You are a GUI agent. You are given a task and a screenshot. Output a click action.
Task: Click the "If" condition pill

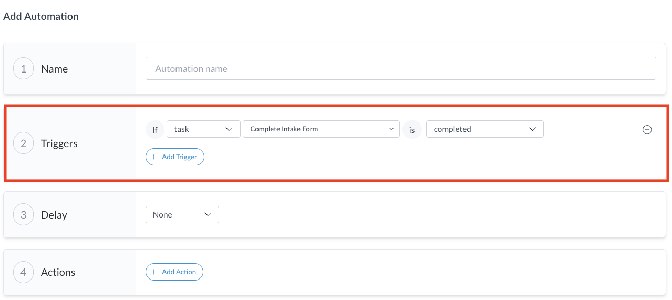click(155, 130)
